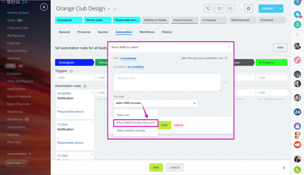Cancel the Send SMS dialog

tap(178, 125)
